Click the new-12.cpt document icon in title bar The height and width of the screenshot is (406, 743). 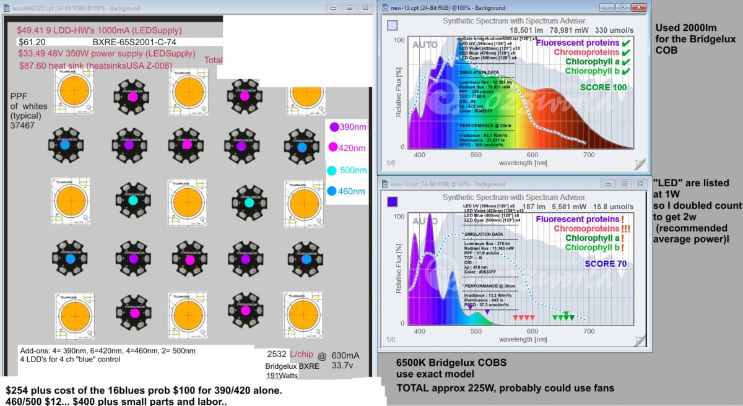(385, 184)
